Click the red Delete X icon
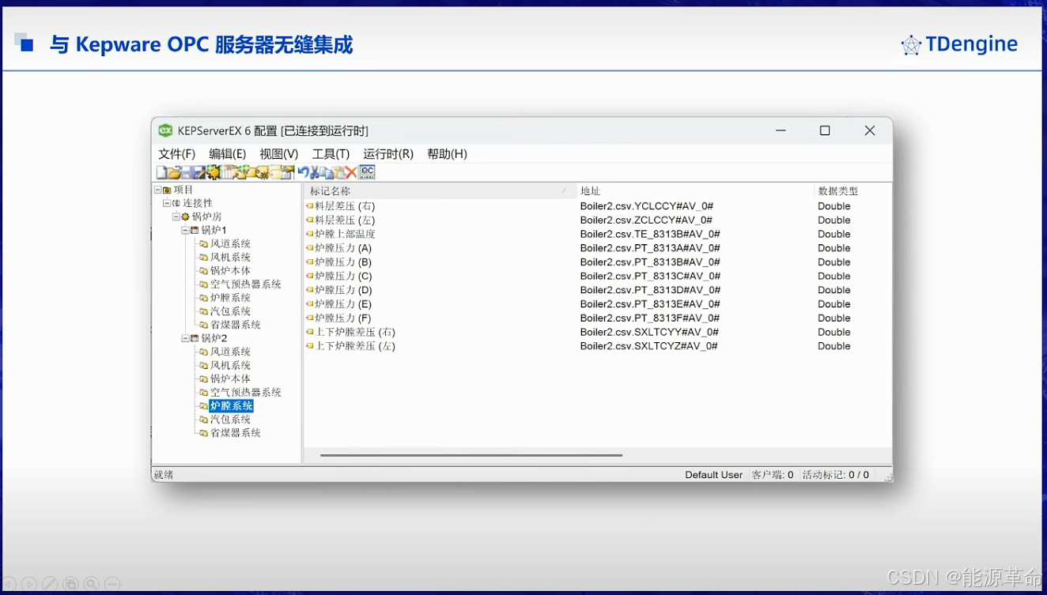The width and height of the screenshot is (1047, 595). click(351, 172)
